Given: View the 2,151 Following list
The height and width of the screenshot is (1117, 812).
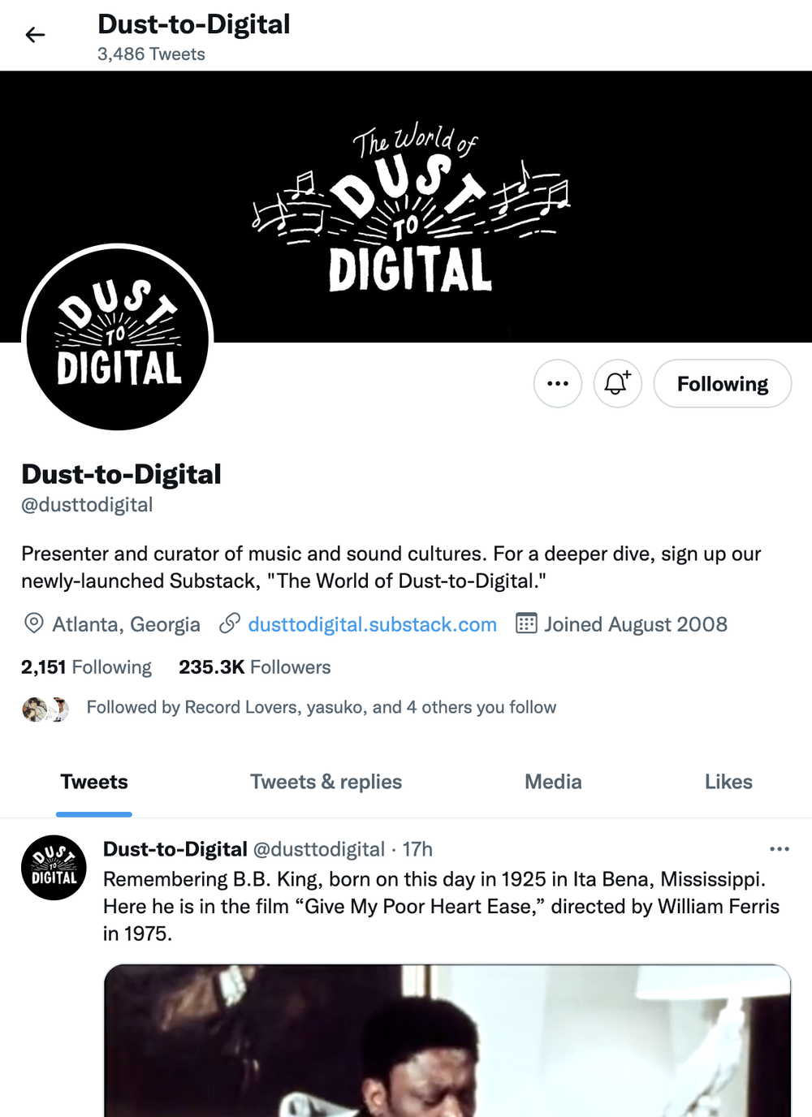Looking at the screenshot, I should coord(86,667).
